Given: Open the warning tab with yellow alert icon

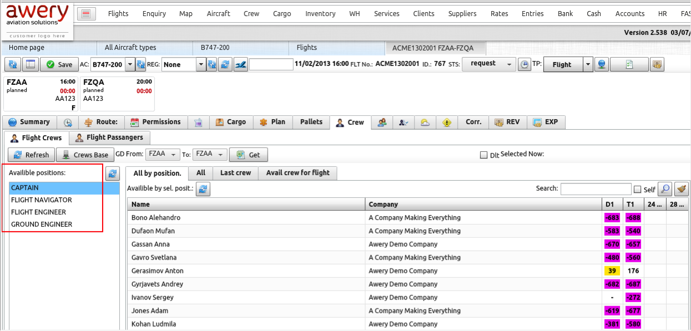Looking at the screenshot, I should [x=447, y=123].
